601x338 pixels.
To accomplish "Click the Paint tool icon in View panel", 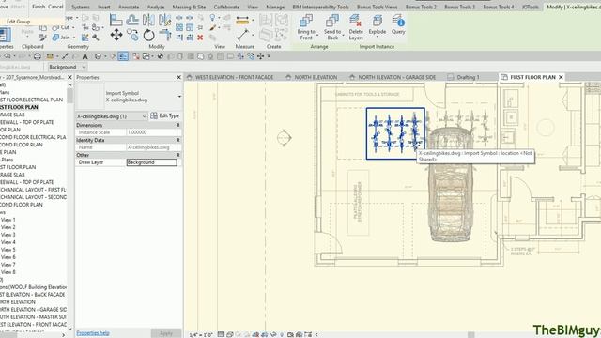I will [x=213, y=27].
